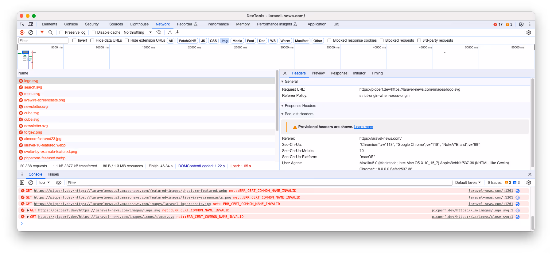Stop recording network log button
The height and width of the screenshot is (254, 552).
pos(22,32)
